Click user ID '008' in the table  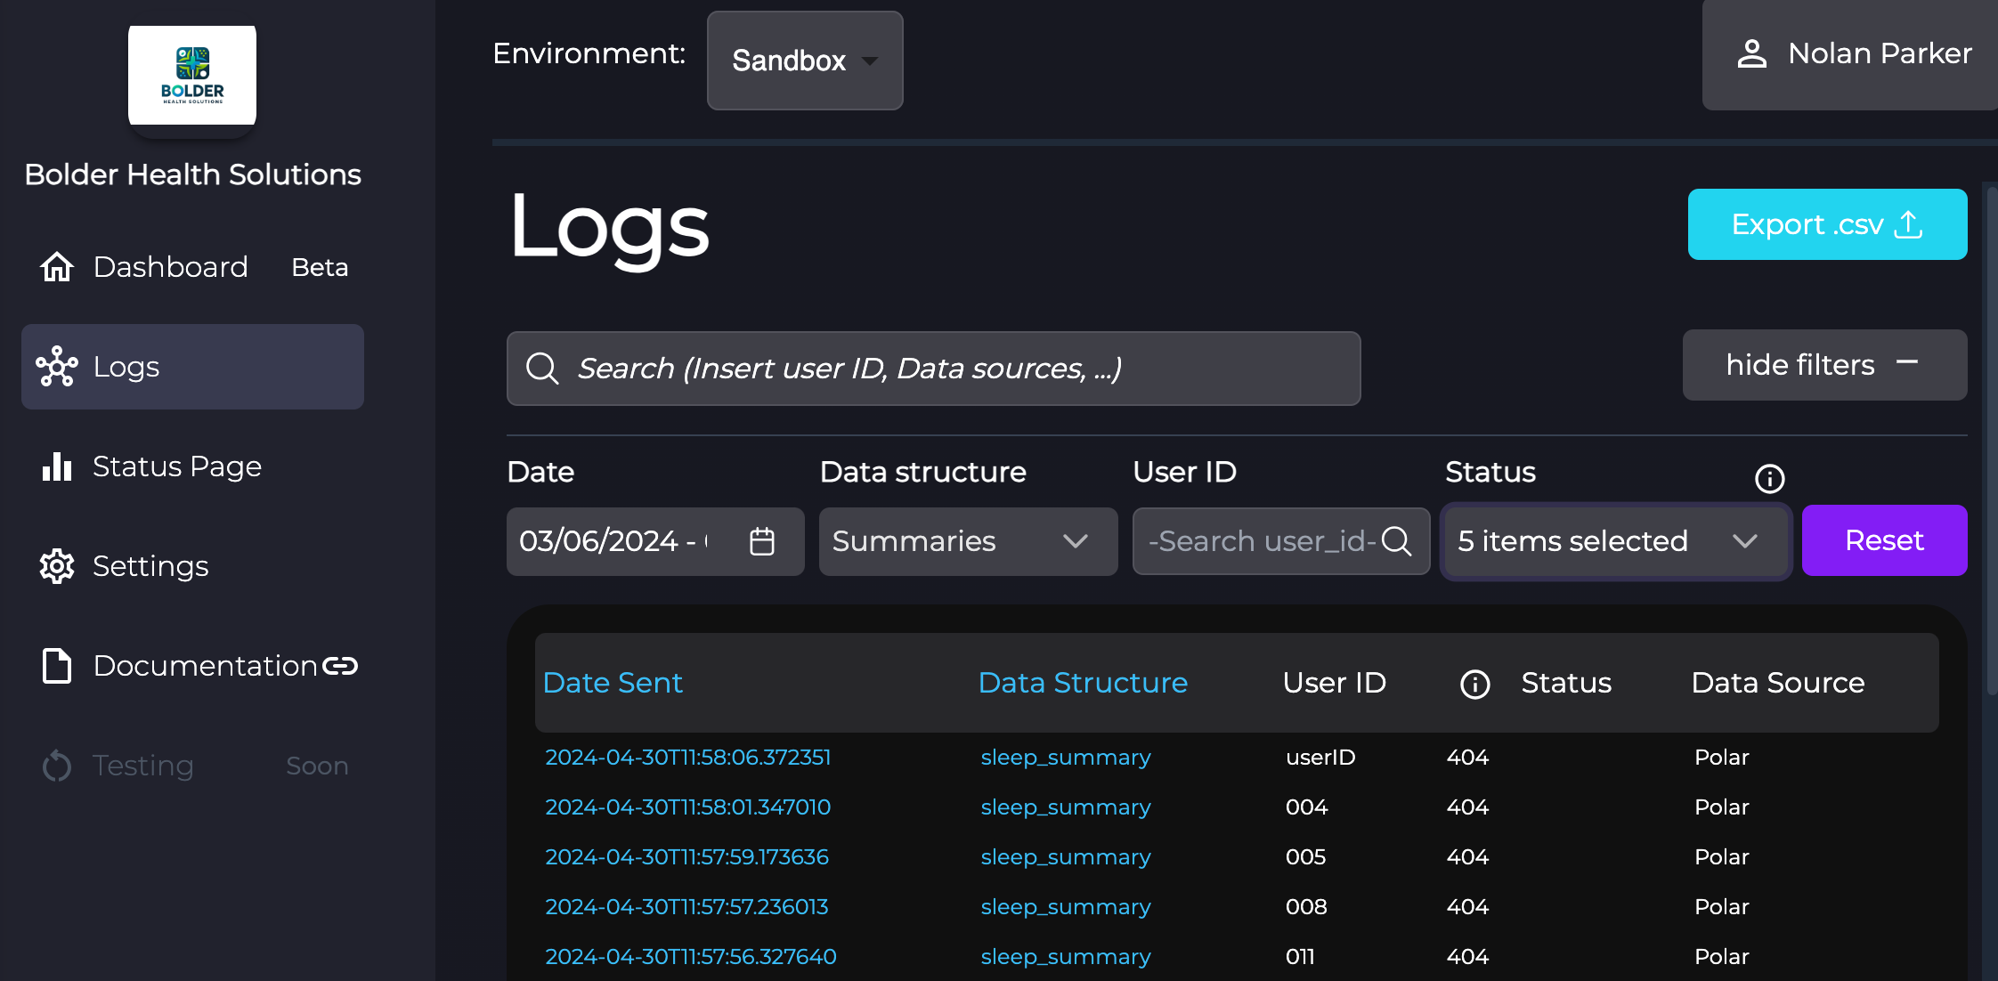1306,907
